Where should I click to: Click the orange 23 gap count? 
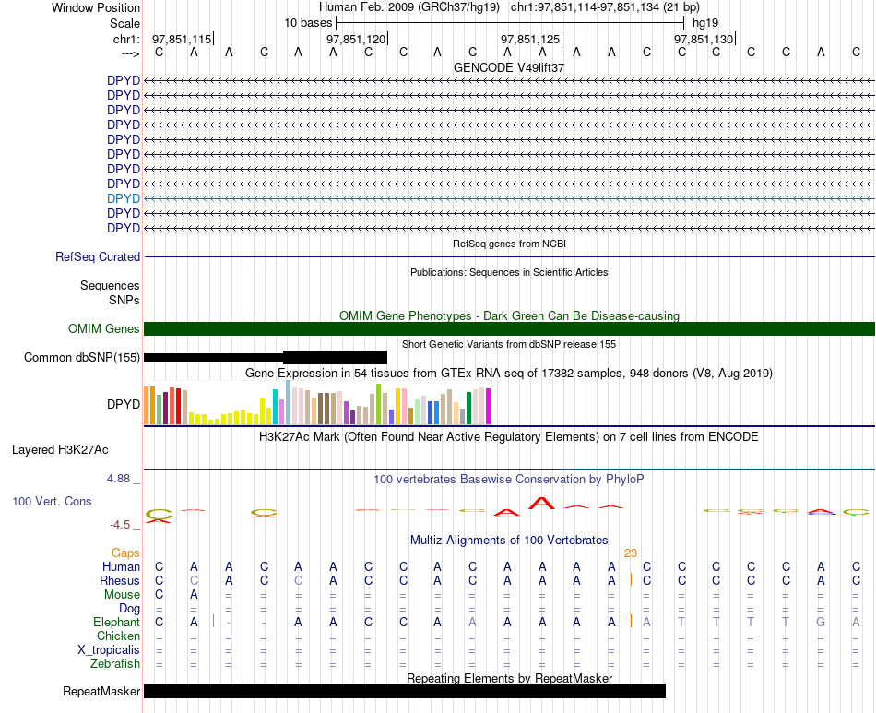[631, 553]
